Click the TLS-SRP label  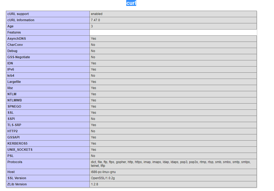(14, 125)
